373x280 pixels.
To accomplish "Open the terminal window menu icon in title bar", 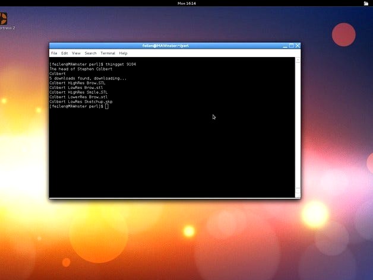I will (x=53, y=46).
